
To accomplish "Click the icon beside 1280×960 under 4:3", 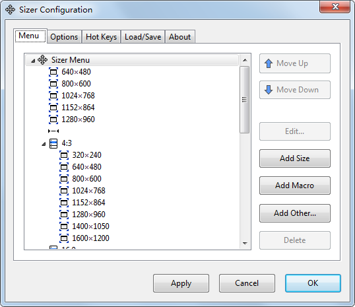I will click(64, 215).
